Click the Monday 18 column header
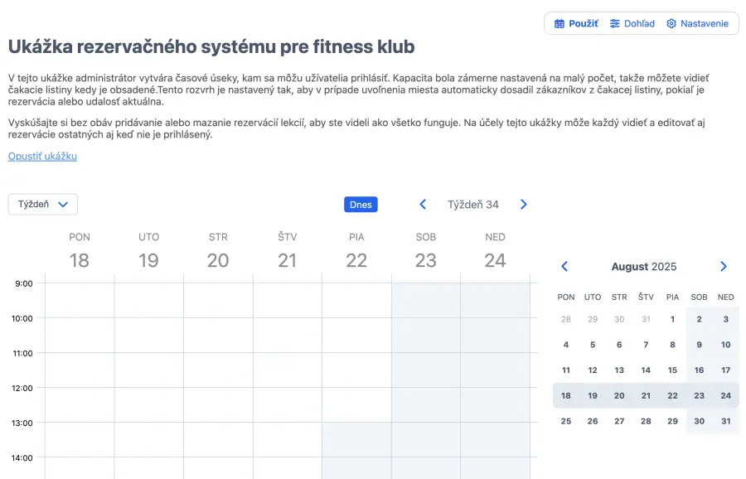Screen dimensions: 746x479 tap(80, 251)
